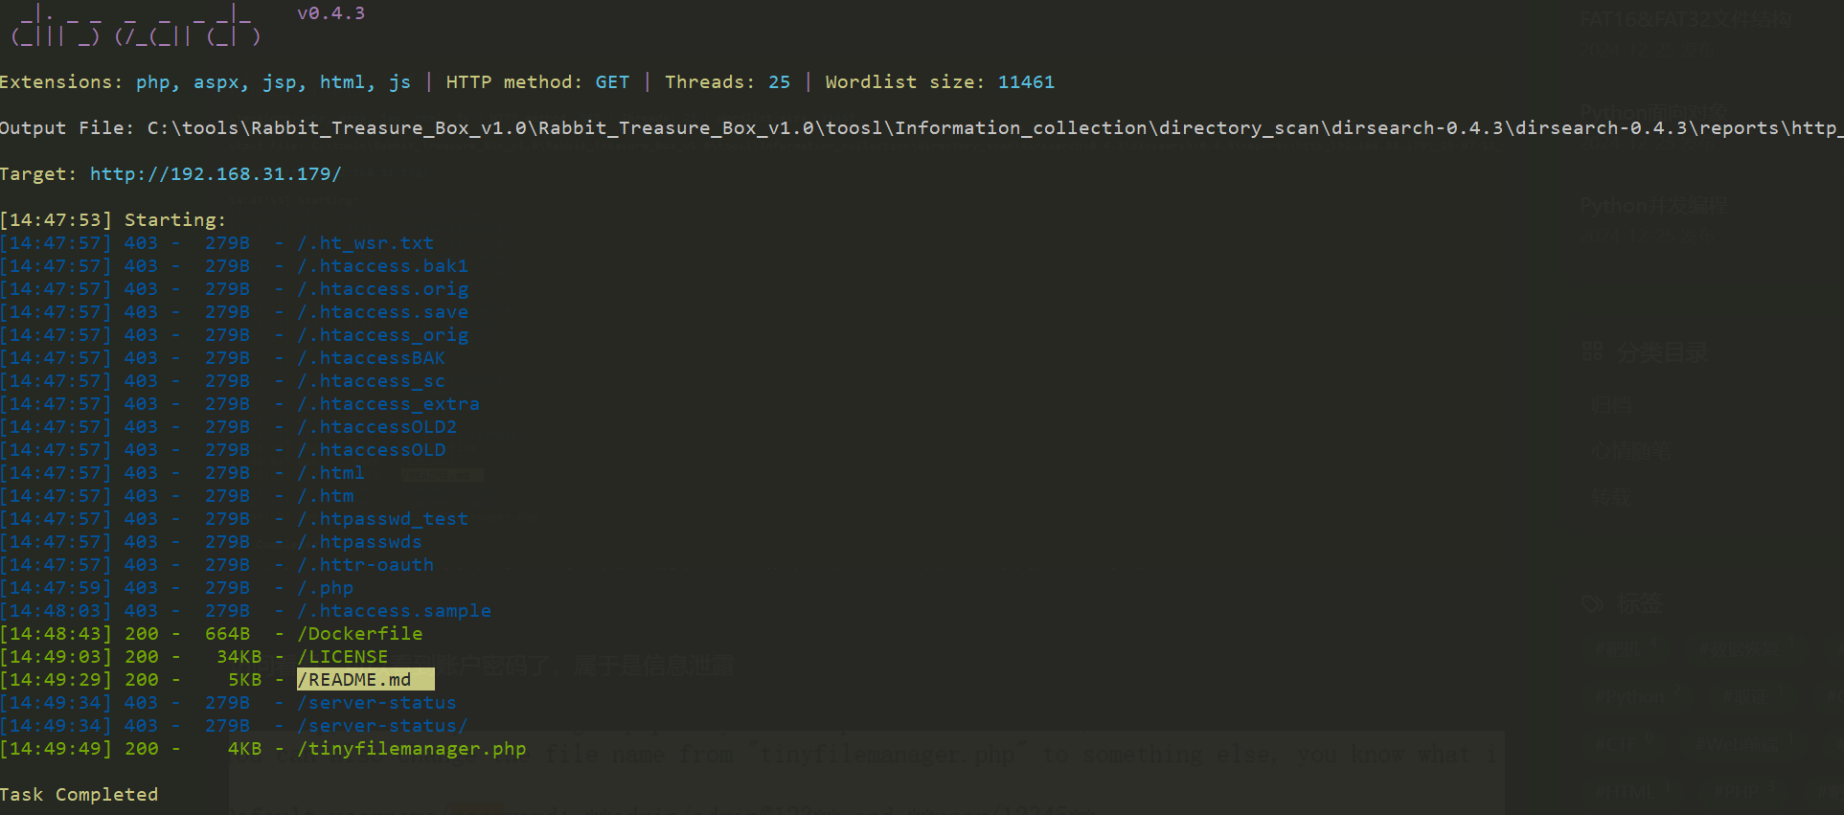Viewport: 1844px width, 815px height.
Task: Select the /tinyfilemanager.php result path
Action: (x=412, y=749)
